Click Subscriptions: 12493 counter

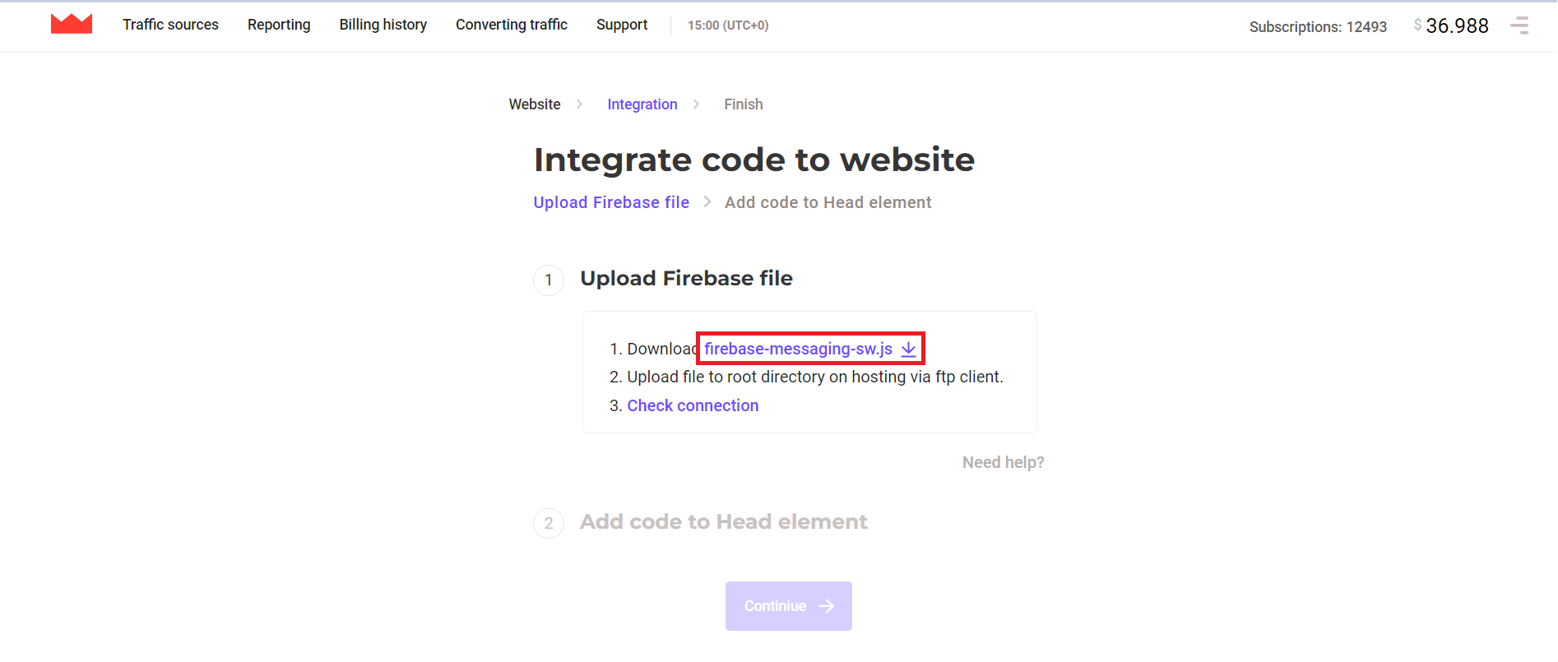(x=1318, y=26)
